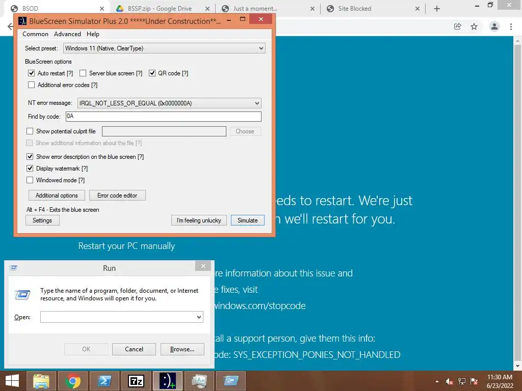Open a new Chrome tab

(437, 9)
